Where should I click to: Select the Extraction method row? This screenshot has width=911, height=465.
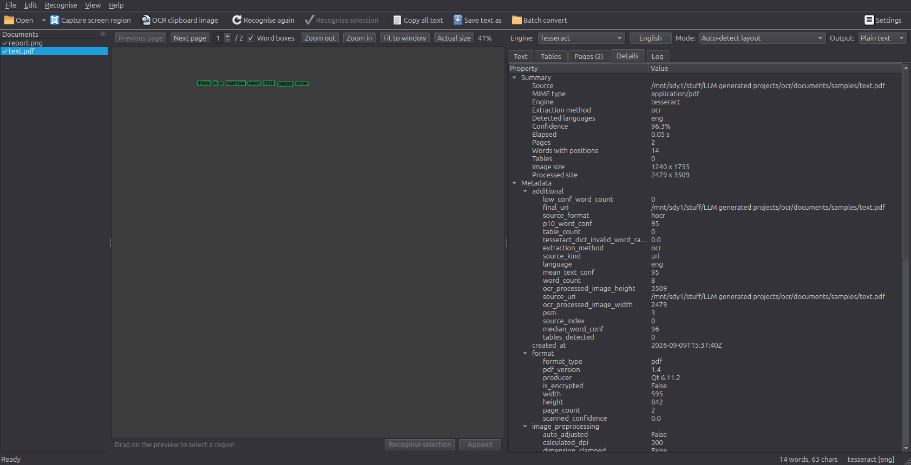pos(705,110)
